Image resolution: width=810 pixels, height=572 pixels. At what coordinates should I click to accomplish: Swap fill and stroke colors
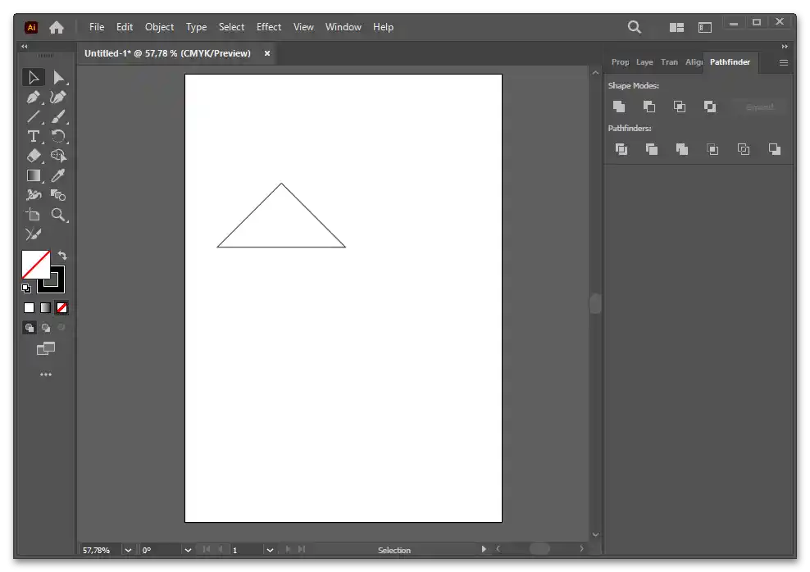point(62,256)
